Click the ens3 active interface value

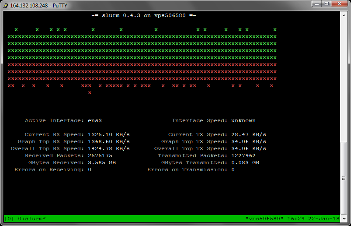pos(95,120)
